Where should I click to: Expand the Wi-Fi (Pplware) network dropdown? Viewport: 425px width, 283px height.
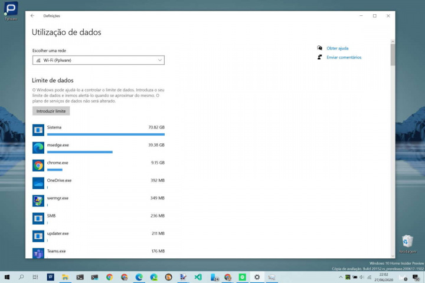click(x=98, y=60)
